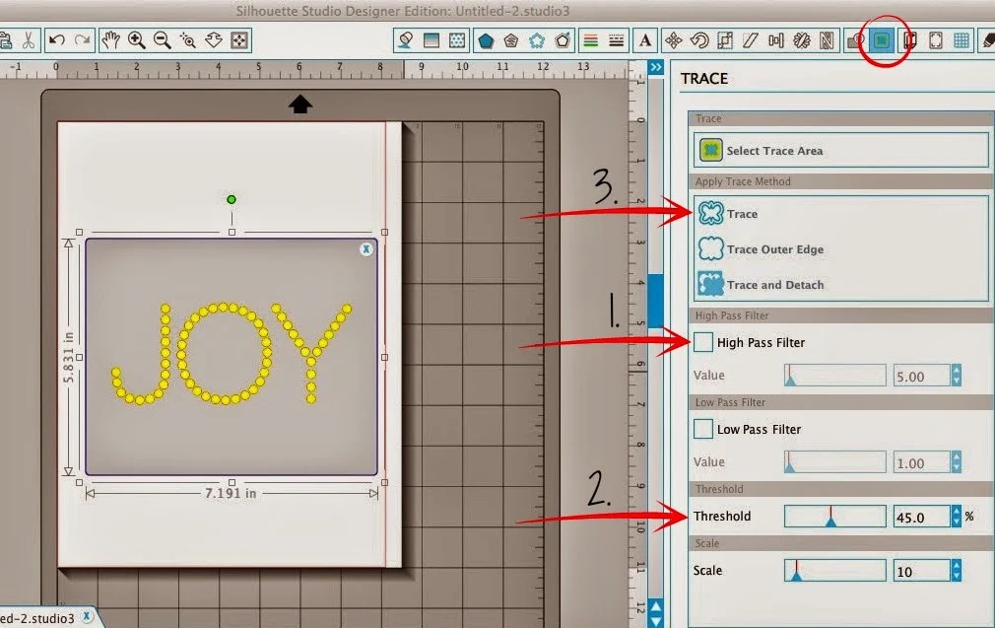
Task: Open the Replicate window icon
Action: tap(802, 40)
